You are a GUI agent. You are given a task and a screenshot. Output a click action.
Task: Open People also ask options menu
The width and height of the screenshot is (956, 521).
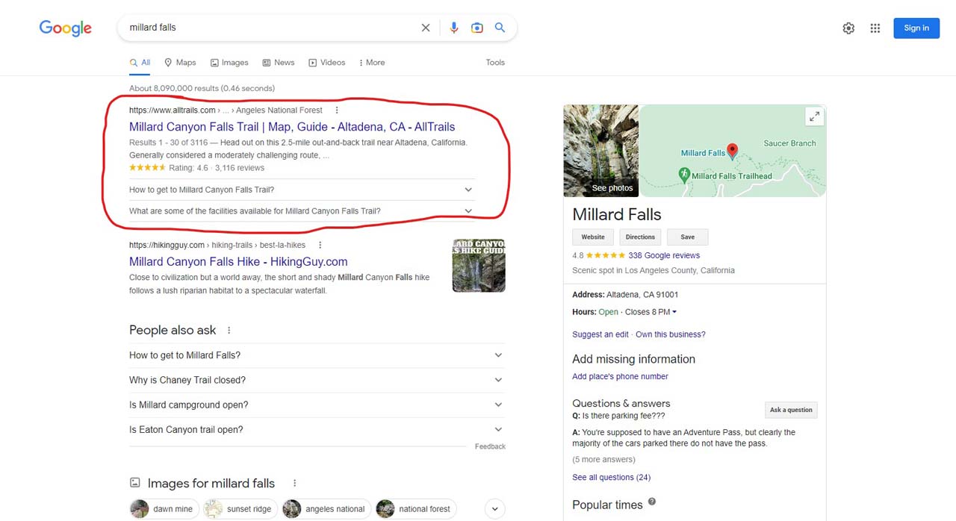click(x=229, y=330)
